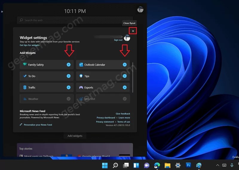Screen dimensions: 239x170
Task: Add the Esports widget plus icon
Action: pos(125,87)
